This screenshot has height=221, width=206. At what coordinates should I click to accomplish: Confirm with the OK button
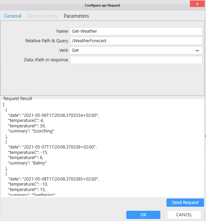pos(143,215)
